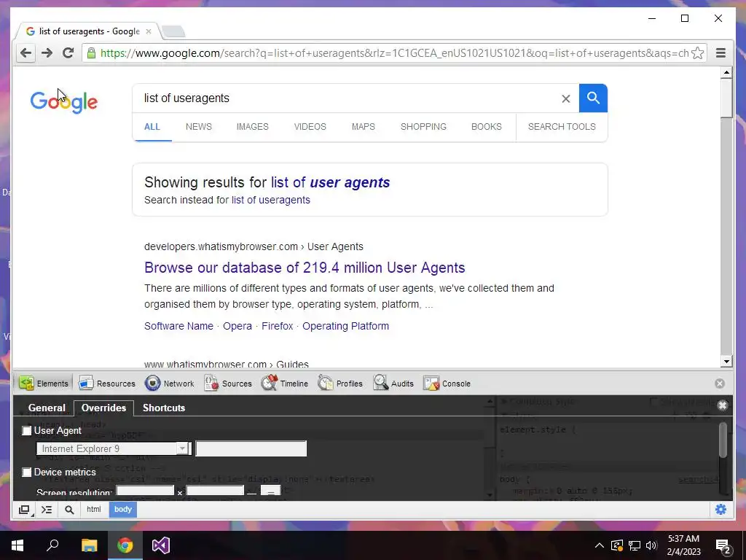Select the ALL search tab
The width and height of the screenshot is (746, 560).
(x=152, y=127)
